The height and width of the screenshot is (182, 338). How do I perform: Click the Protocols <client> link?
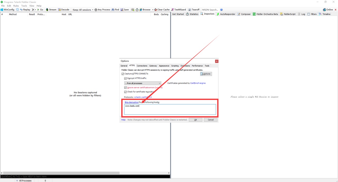pyautogui.click(x=143, y=97)
